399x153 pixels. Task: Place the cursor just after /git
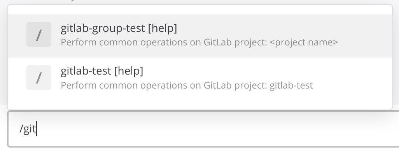37,129
